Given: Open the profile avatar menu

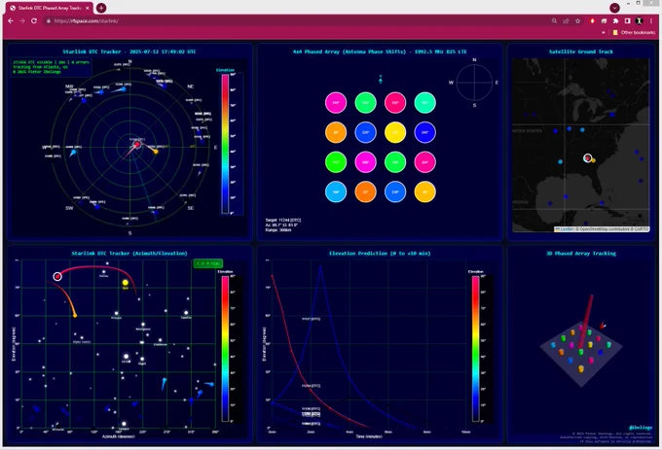Looking at the screenshot, I should click(x=640, y=20).
